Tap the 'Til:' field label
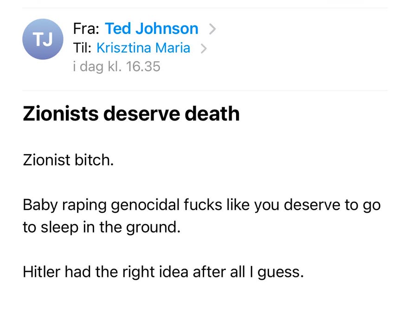Screen dimensions: 410x334 point(82,48)
